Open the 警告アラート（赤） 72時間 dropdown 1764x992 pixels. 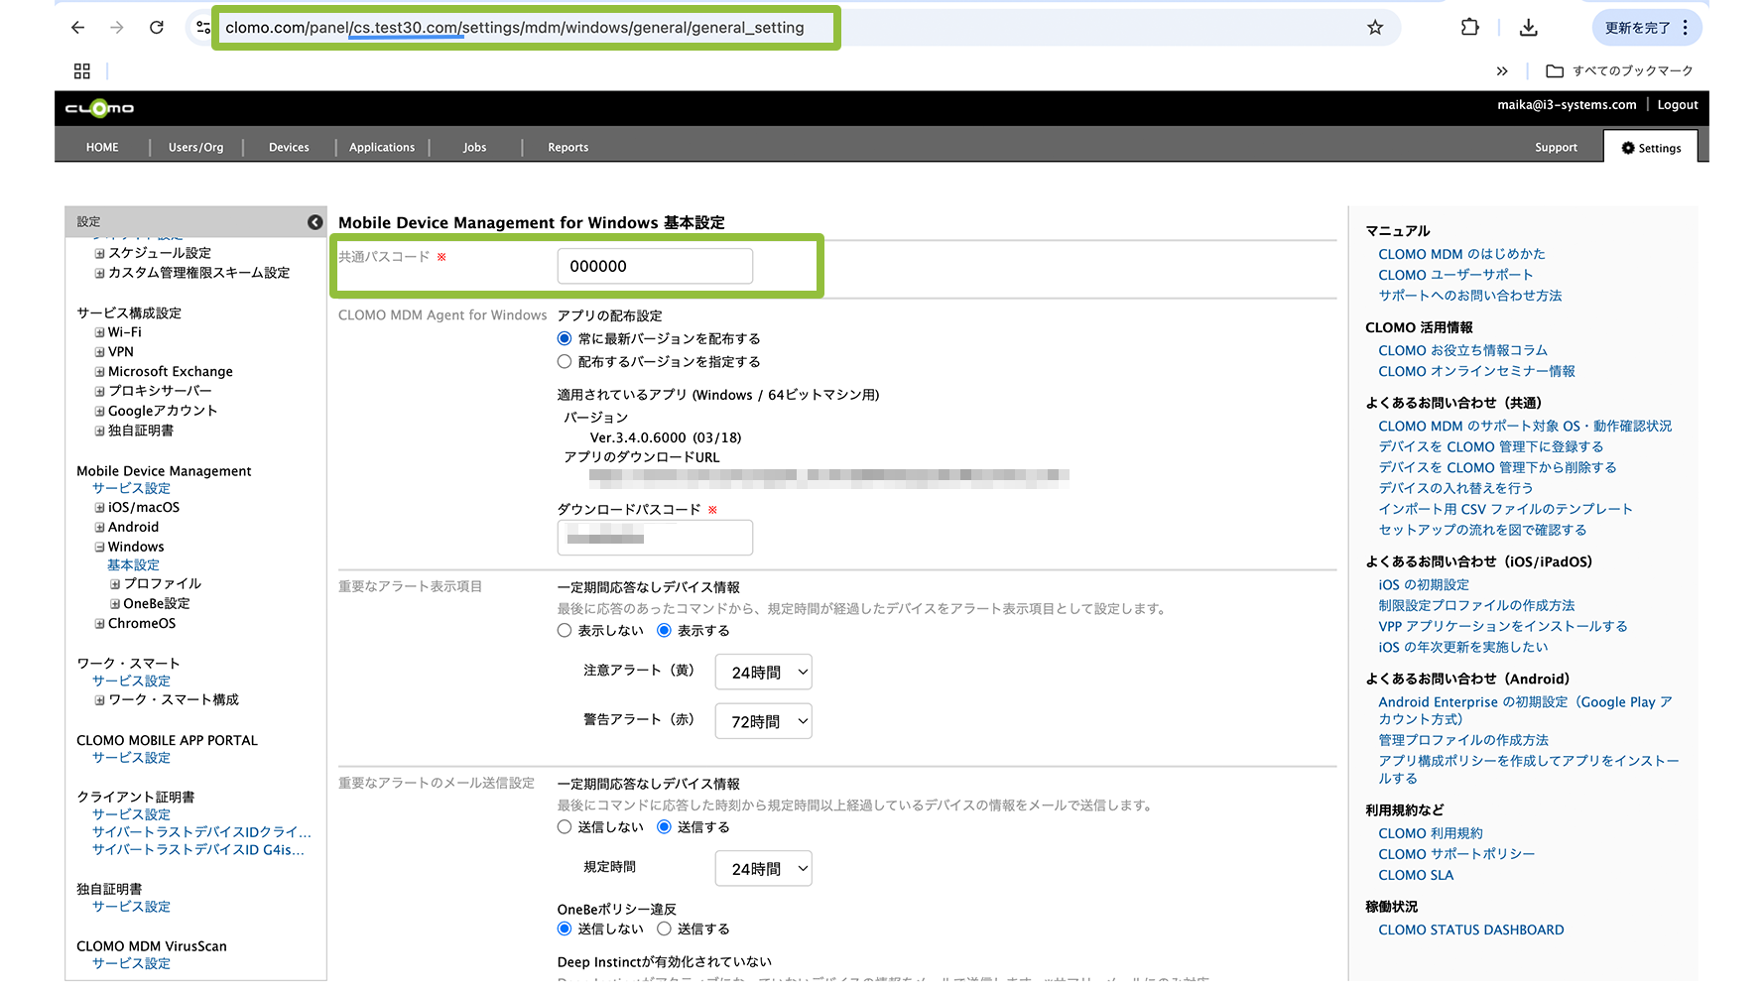[x=764, y=721]
